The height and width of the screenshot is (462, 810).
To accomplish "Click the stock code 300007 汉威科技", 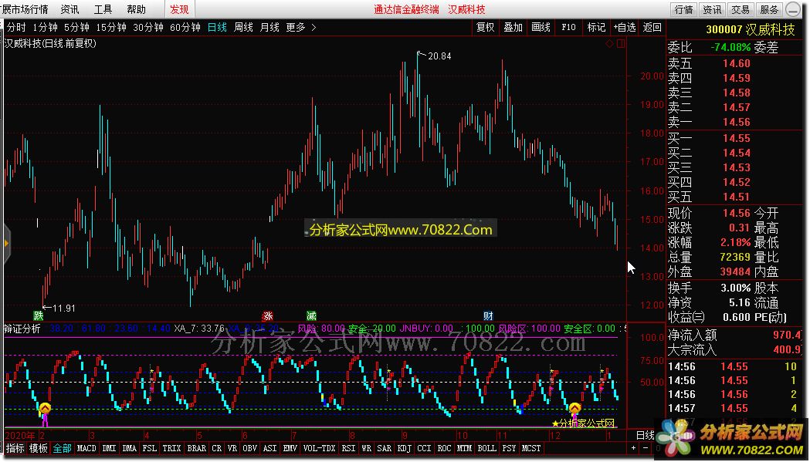I will 751,30.
